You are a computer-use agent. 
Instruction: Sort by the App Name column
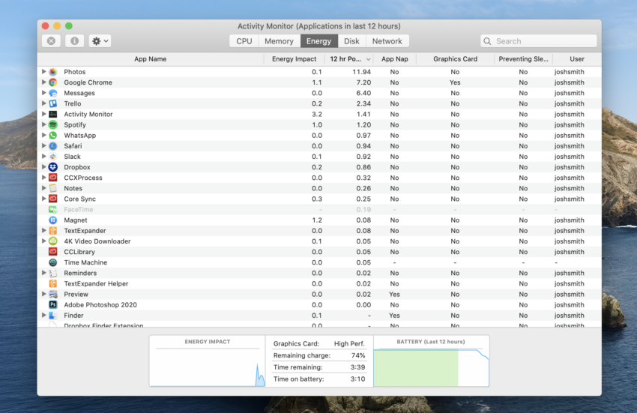pyautogui.click(x=151, y=59)
